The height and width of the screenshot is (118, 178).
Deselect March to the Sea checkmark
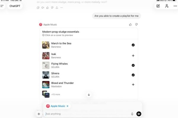click(x=133, y=45)
